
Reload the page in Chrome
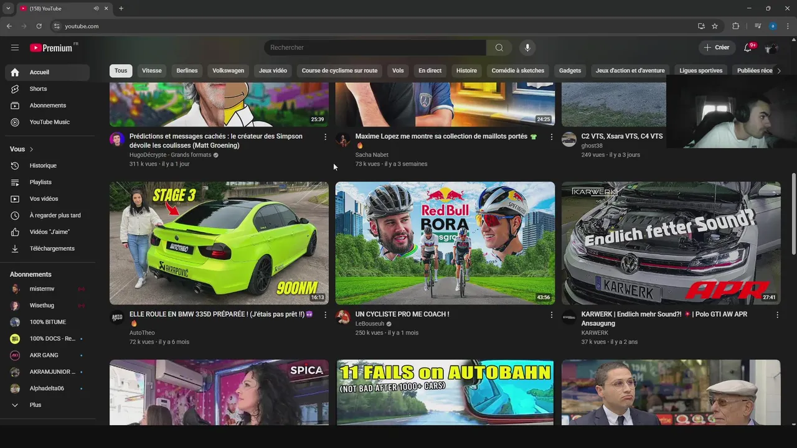(39, 26)
